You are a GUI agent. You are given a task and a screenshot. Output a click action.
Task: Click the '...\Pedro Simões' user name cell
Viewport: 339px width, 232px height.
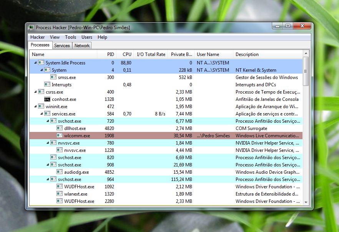[x=213, y=136]
